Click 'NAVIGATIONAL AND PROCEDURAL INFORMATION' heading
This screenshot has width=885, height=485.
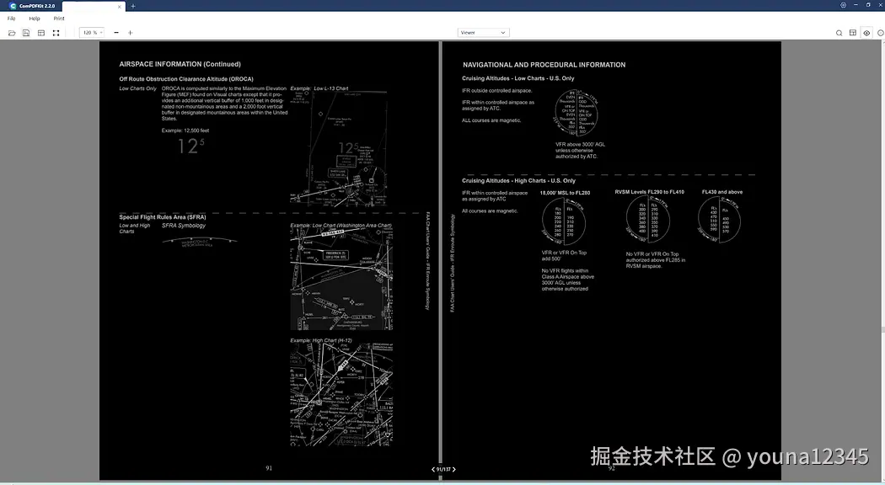pyautogui.click(x=544, y=65)
